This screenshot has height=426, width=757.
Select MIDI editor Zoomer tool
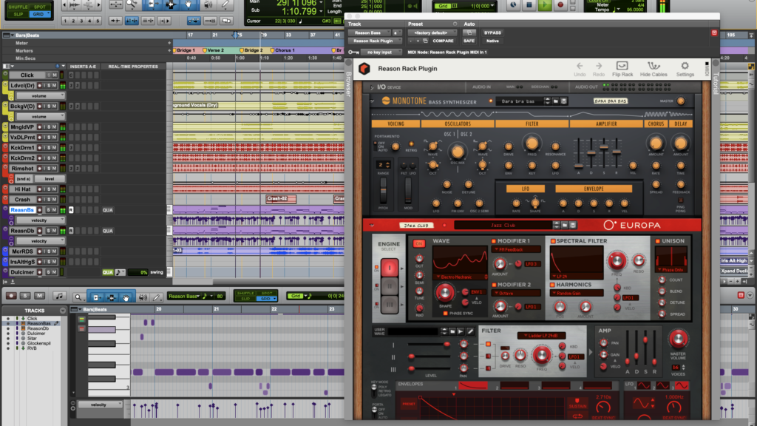click(78, 297)
